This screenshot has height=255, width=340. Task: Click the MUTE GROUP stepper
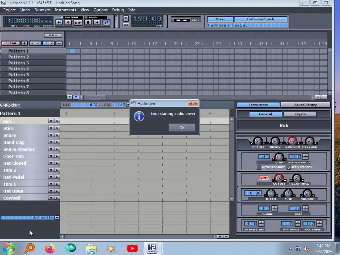305,156
